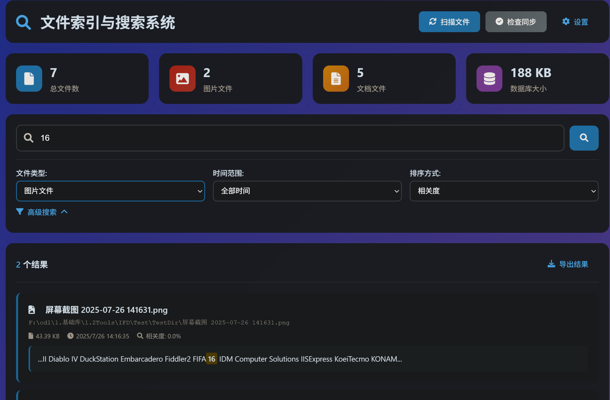Click the 相关度: 0.0% relevance text
Viewport: 610px width, 400px height.
[x=163, y=336]
